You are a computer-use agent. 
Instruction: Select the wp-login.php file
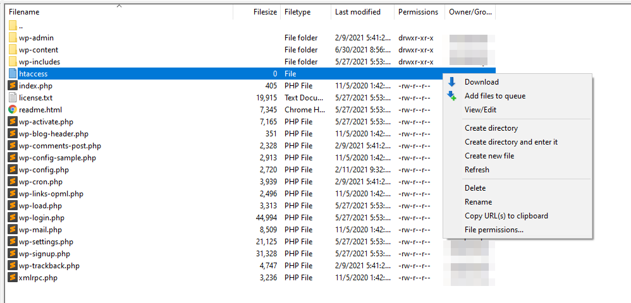[x=42, y=218]
